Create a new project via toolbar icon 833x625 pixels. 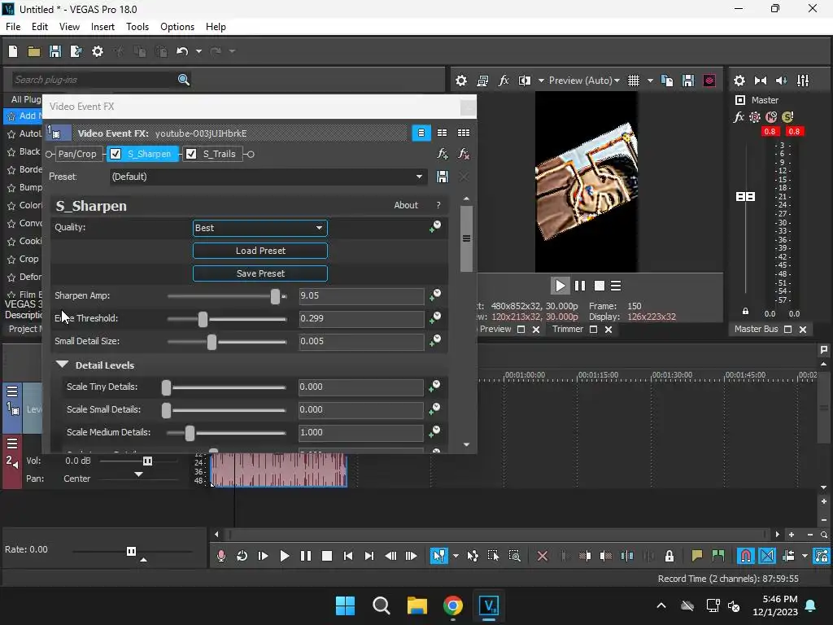click(13, 51)
